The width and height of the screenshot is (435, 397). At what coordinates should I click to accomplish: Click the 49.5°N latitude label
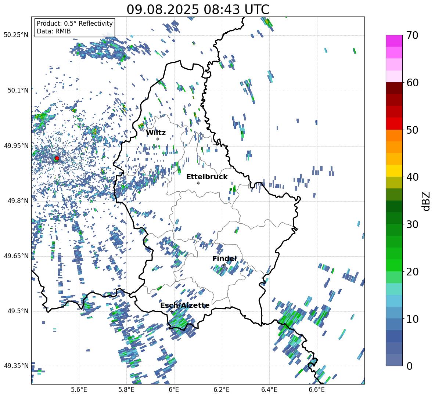18,311
